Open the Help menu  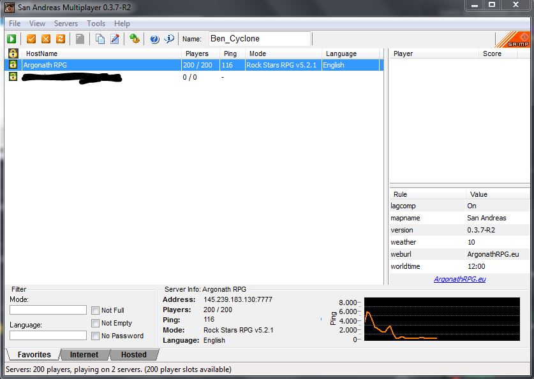(x=122, y=24)
